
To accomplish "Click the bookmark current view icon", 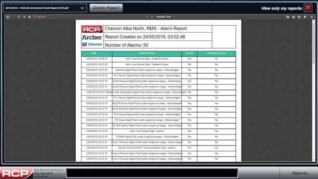I will coord(305,17).
